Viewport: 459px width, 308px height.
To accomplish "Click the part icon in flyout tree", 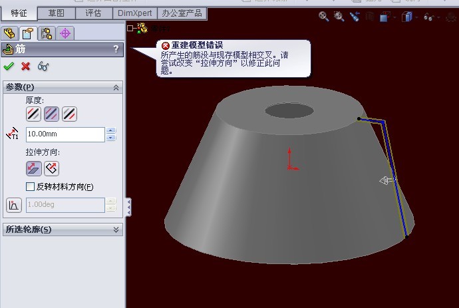I will pyautogui.click(x=142, y=29).
